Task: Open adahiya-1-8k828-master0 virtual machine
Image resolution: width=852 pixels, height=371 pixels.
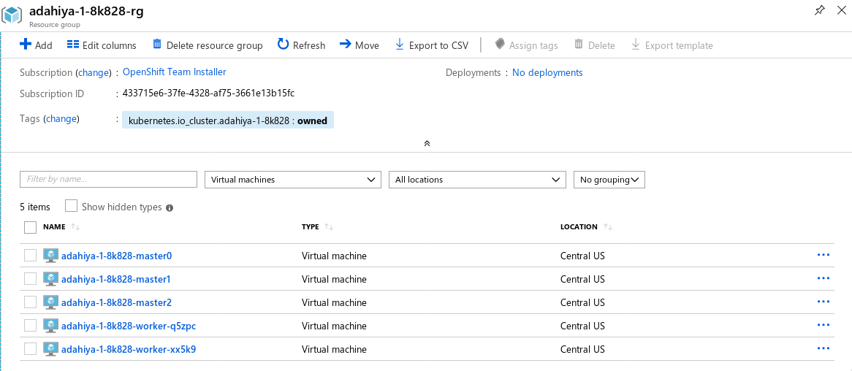Action: [x=117, y=256]
